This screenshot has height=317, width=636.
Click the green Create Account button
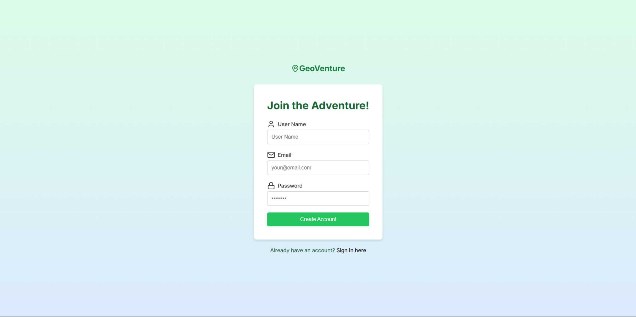tap(318, 219)
